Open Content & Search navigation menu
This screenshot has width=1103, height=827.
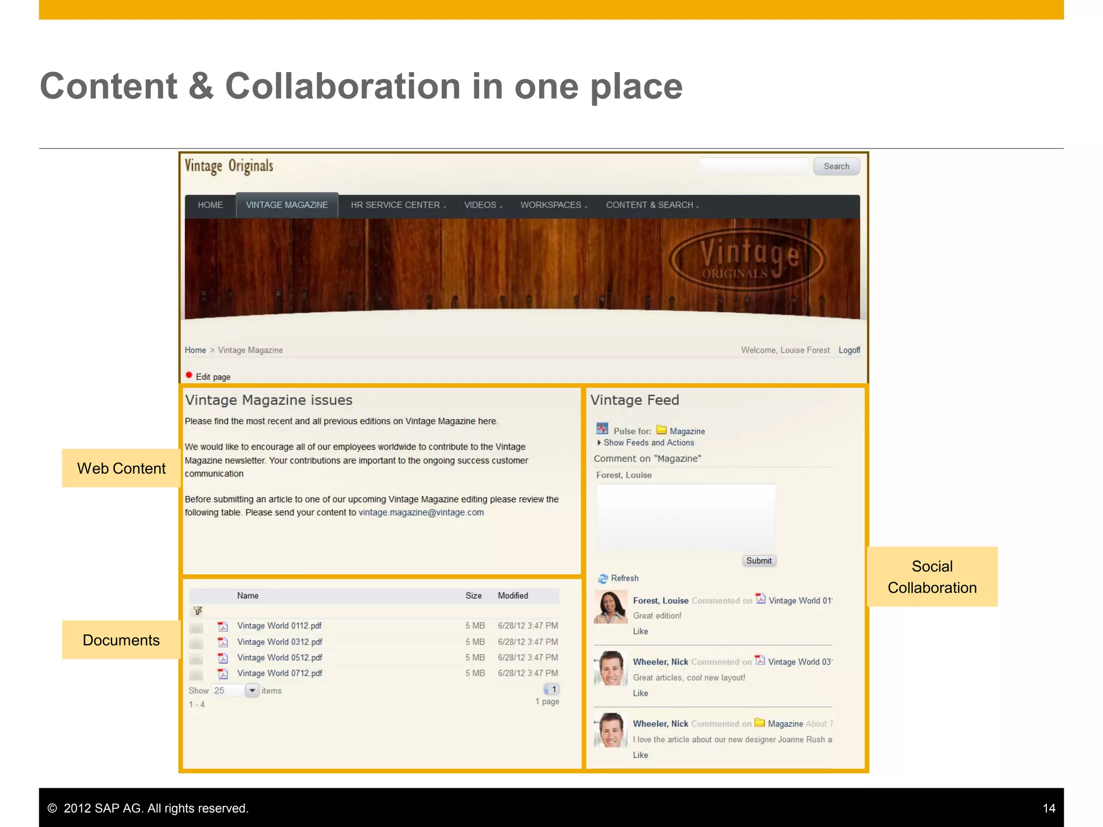point(652,205)
